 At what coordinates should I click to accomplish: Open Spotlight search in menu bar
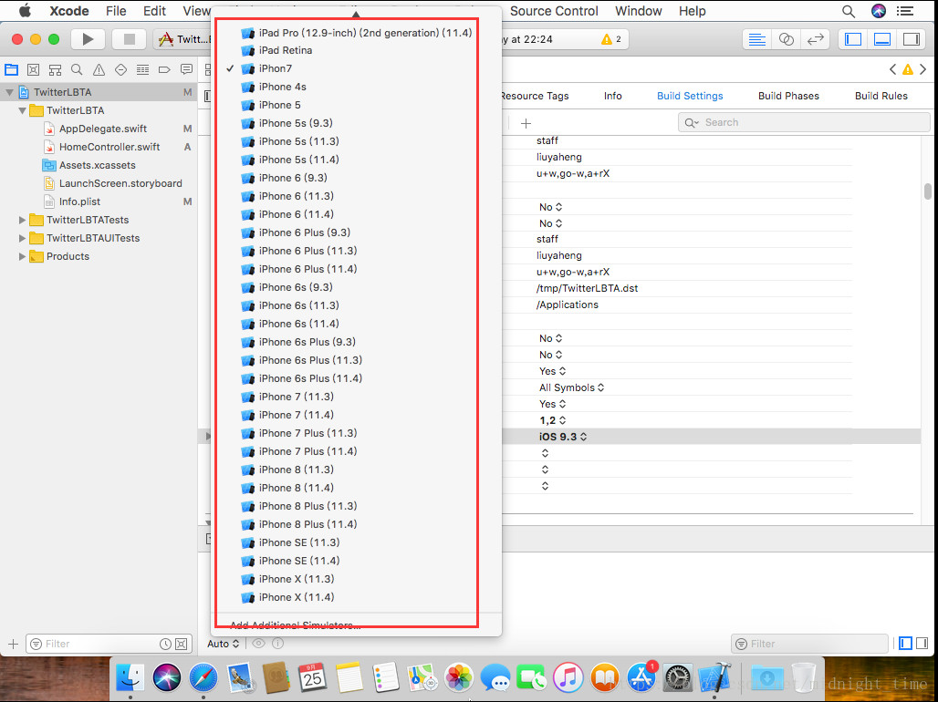pos(849,11)
